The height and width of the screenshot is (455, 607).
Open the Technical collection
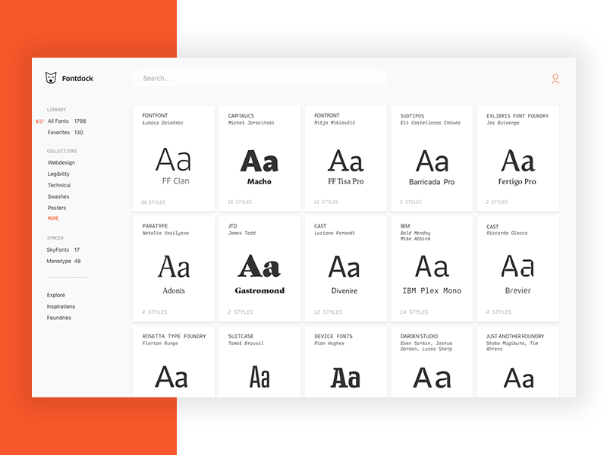59,185
